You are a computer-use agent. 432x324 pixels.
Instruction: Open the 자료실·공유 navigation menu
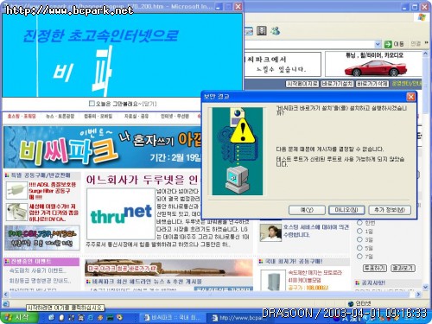[x=137, y=116]
